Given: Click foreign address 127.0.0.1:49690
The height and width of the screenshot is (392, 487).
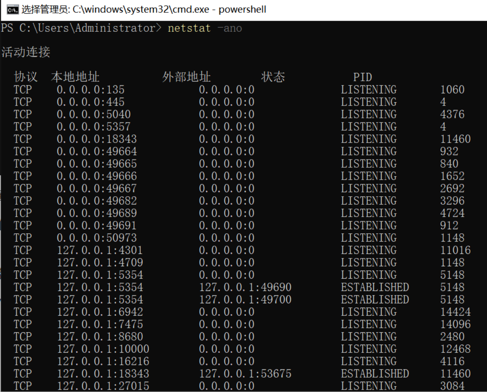Looking at the screenshot, I should click(x=245, y=287).
